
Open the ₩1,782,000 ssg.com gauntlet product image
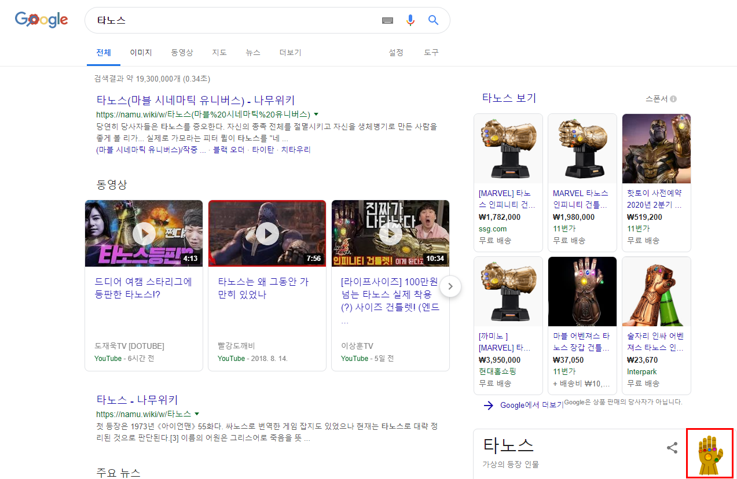click(508, 149)
